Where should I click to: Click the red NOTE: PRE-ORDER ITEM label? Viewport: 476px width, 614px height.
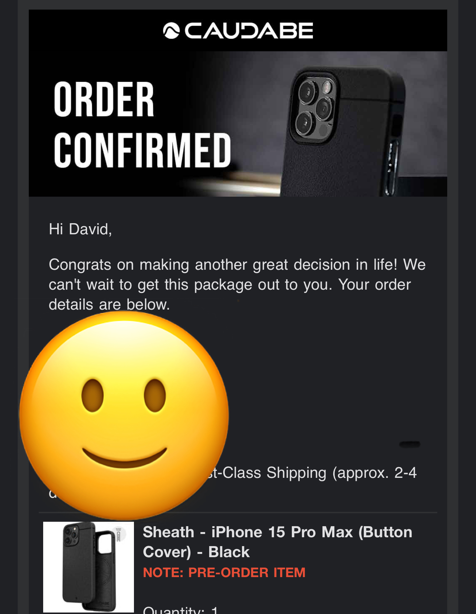(224, 573)
